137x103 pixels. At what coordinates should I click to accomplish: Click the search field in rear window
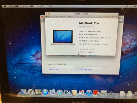tap(120, 20)
